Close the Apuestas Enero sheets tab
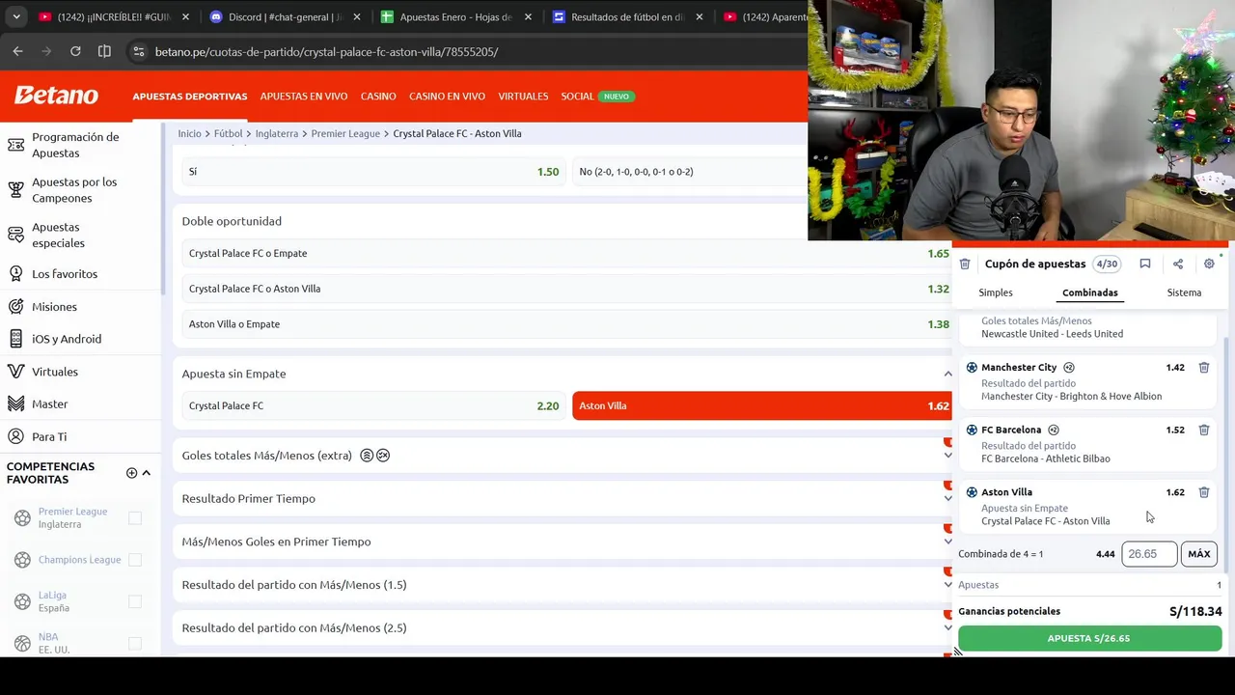 point(528,16)
